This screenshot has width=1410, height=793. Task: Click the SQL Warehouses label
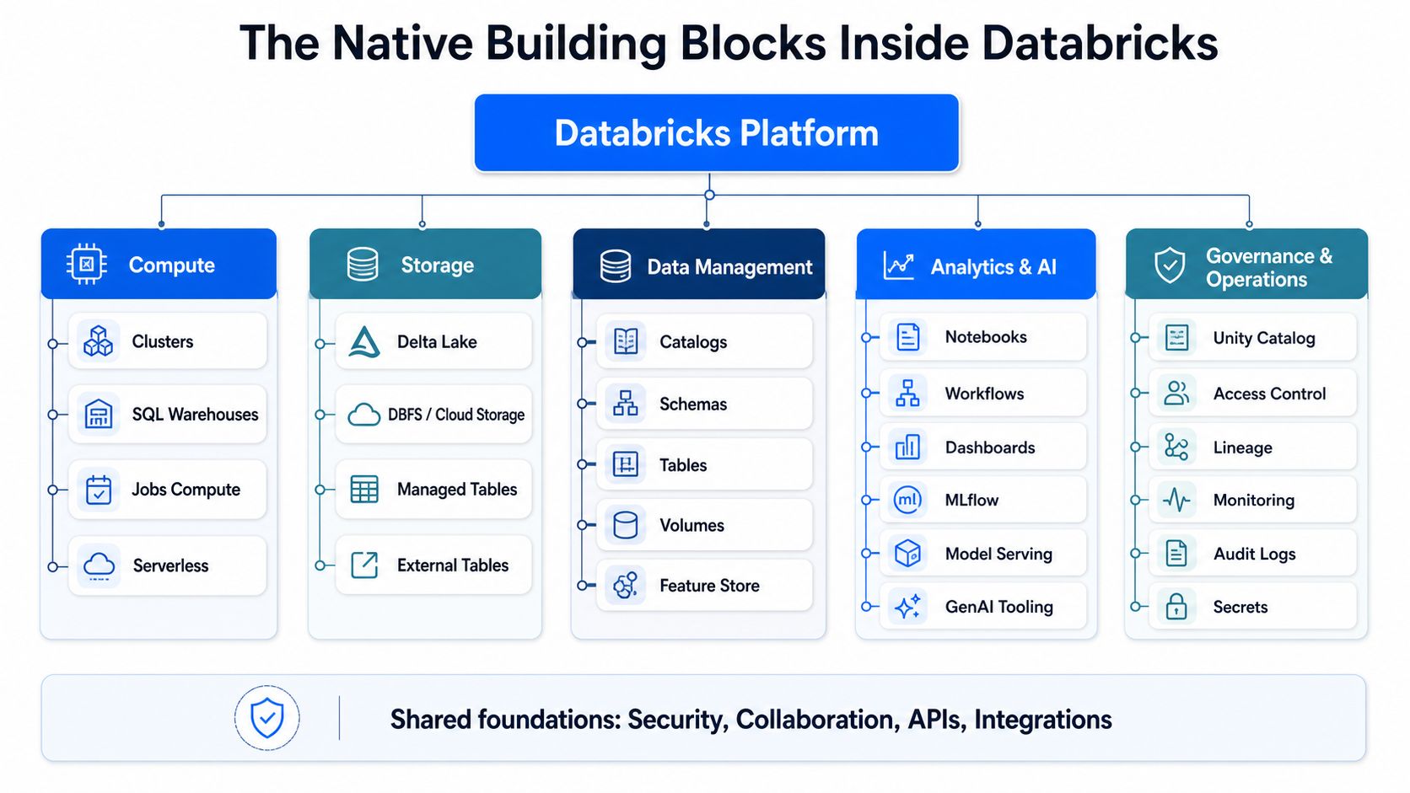(x=195, y=414)
